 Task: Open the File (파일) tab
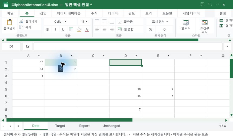(x=10, y=13)
